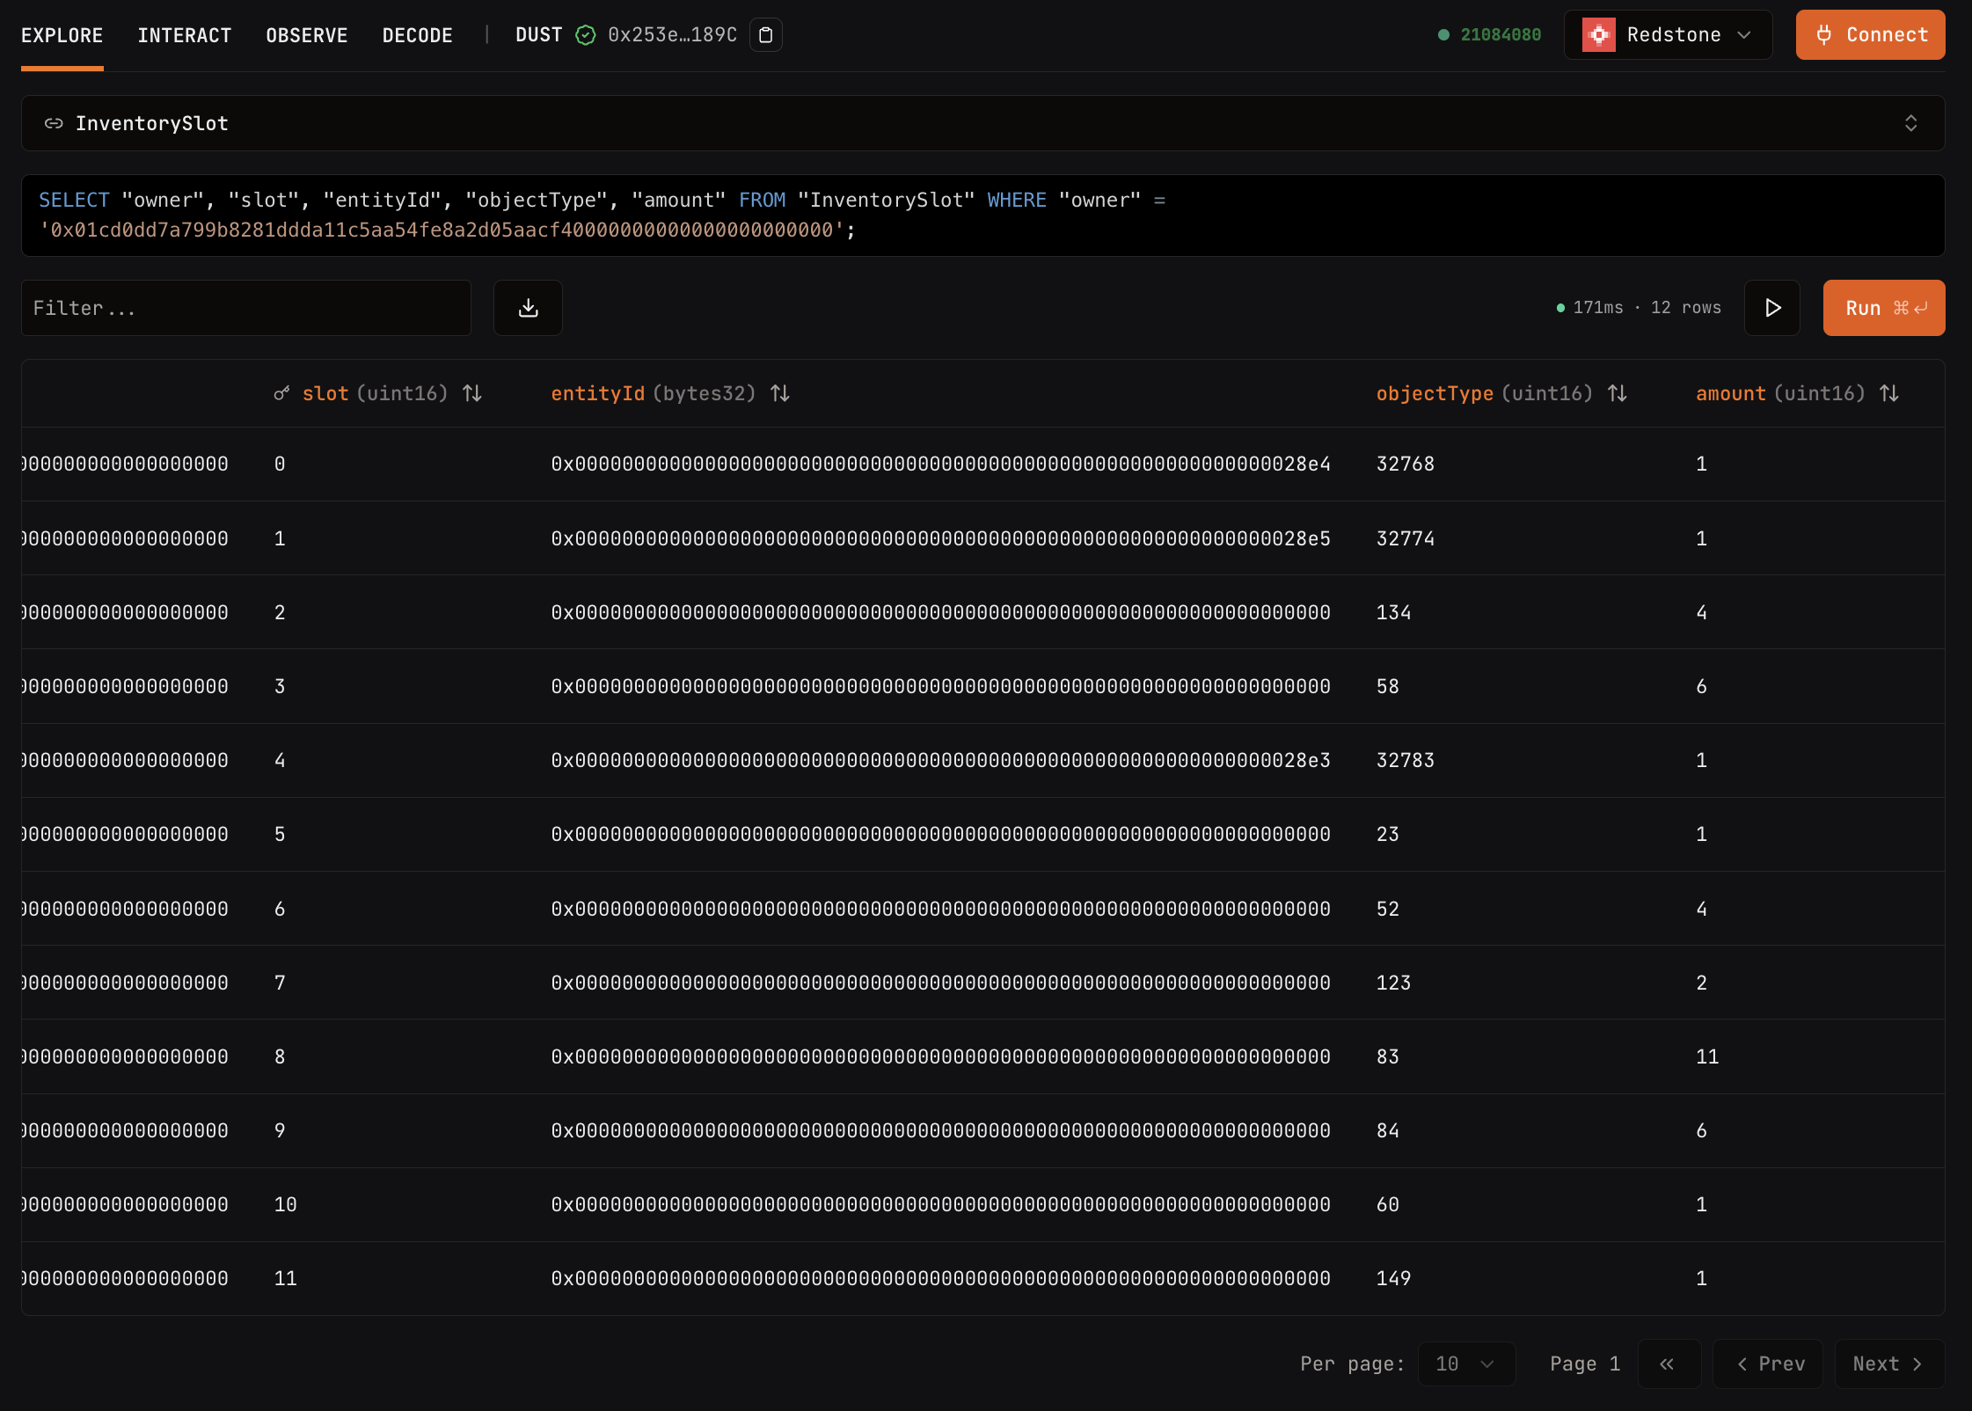Viewport: 1972px width, 1411px height.
Task: Copy the DUST contract address
Action: 765,35
